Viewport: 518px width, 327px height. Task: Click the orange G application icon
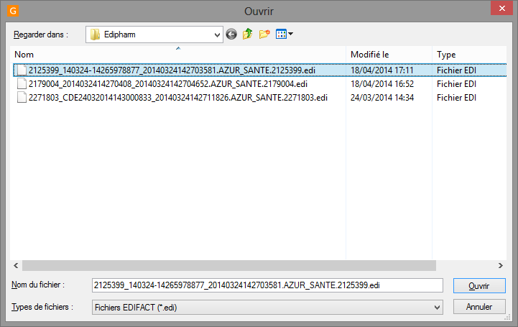click(13, 11)
